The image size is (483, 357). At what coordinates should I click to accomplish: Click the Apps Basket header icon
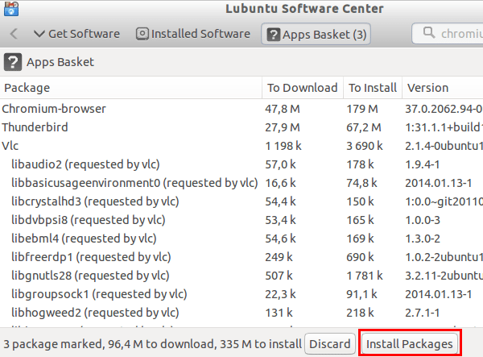(x=13, y=62)
